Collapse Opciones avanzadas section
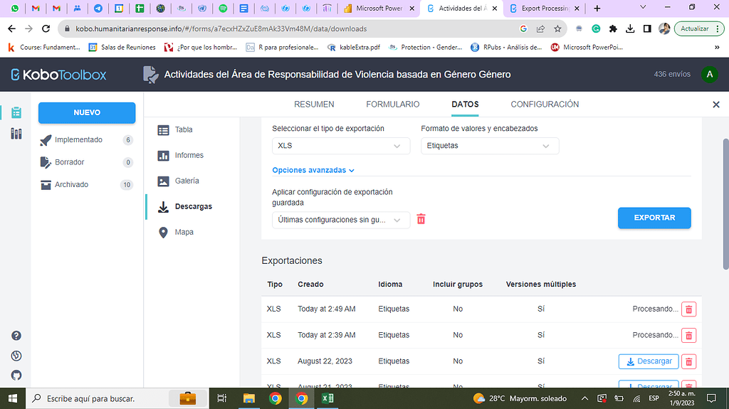The height and width of the screenshot is (409, 729). (x=313, y=171)
